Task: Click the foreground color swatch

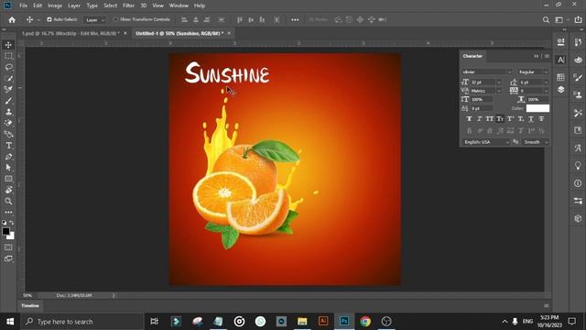Action: [5, 231]
